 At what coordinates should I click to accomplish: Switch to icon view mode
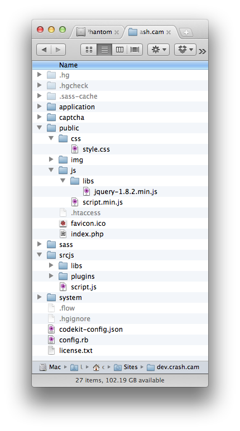click(89, 50)
